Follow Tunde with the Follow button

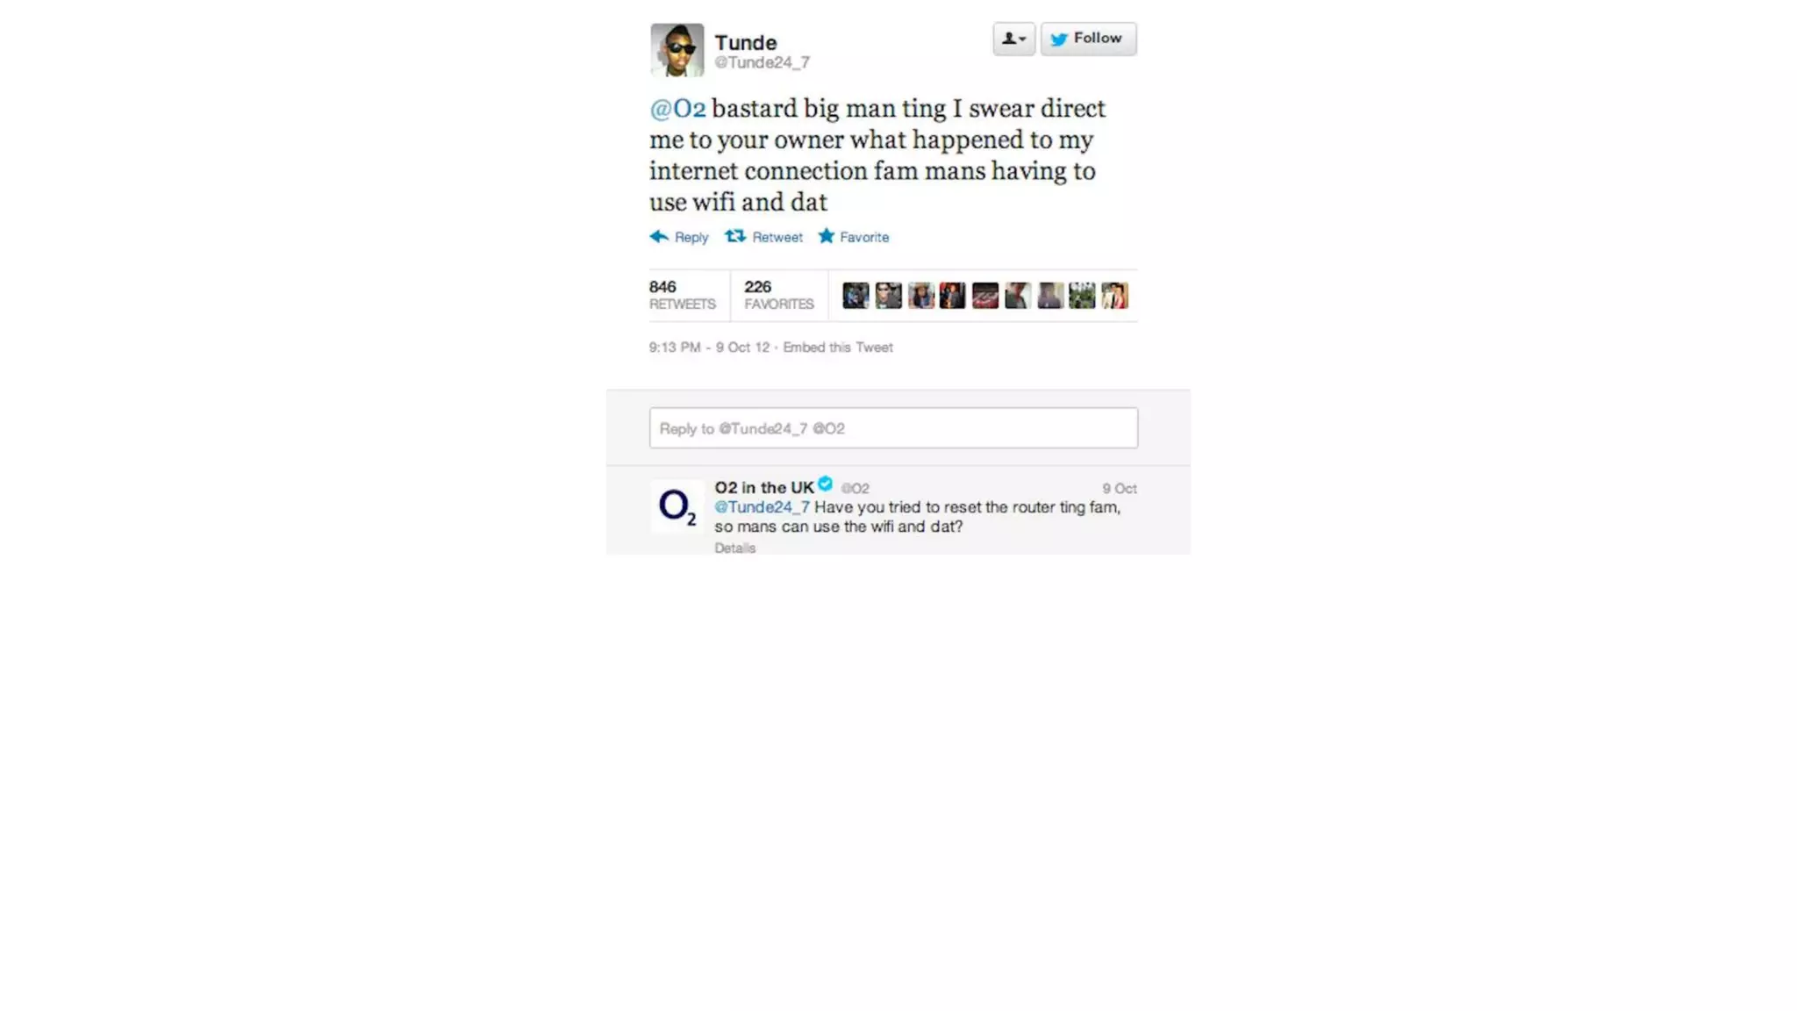pos(1088,39)
